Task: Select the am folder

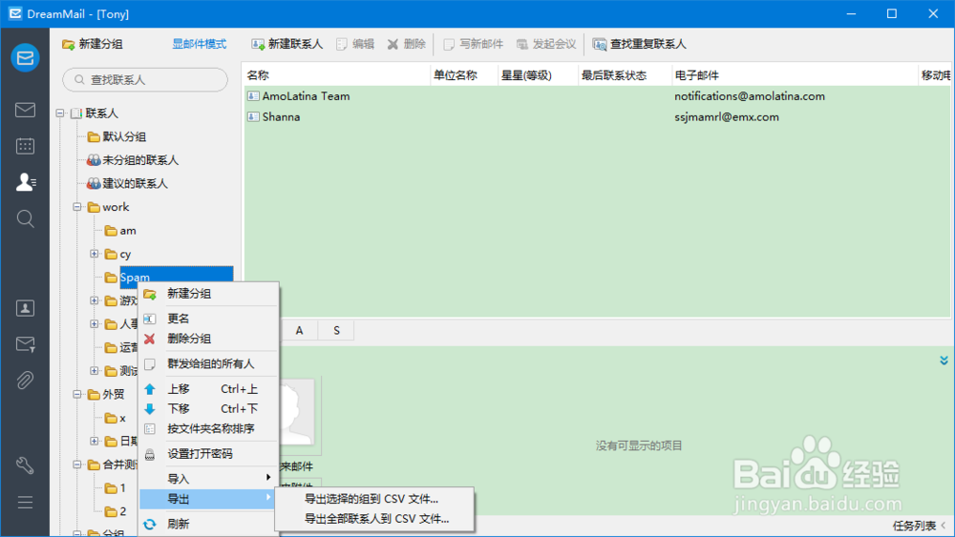Action: click(120, 231)
